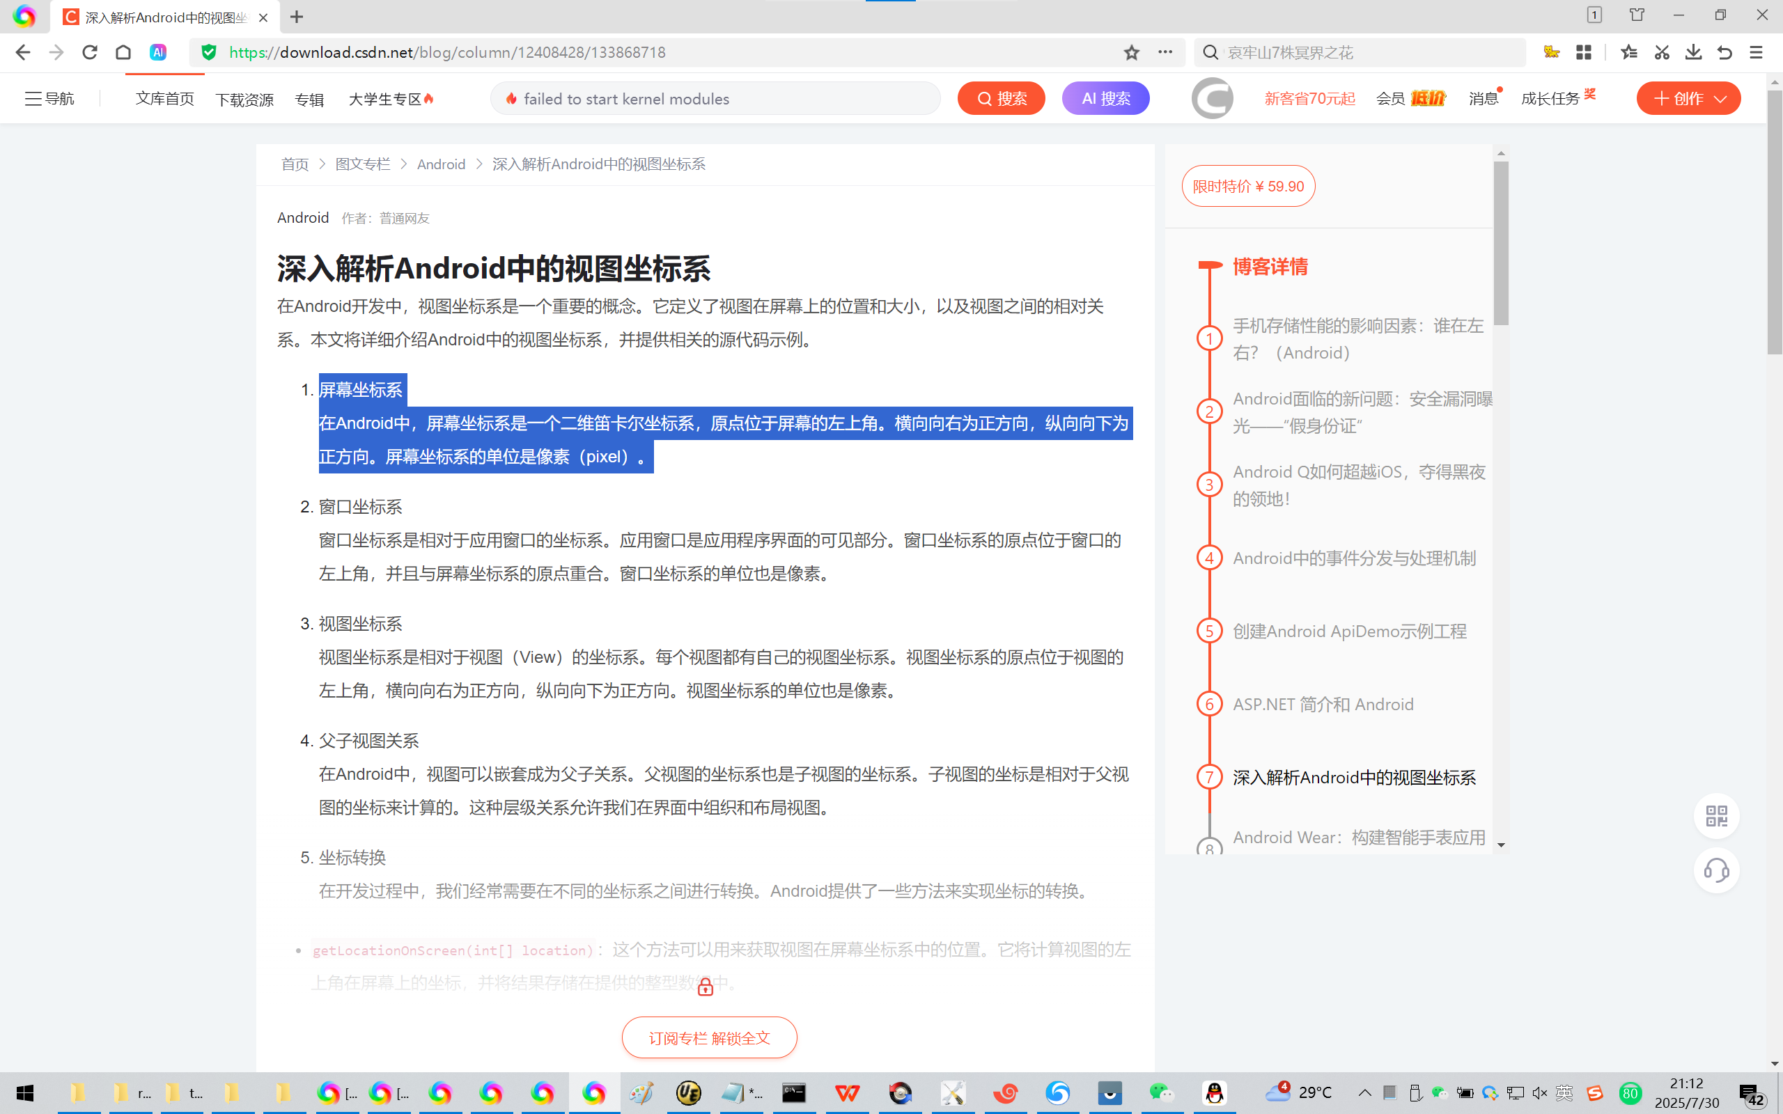Open article 1 手机存储性能的影响因素

click(x=1358, y=339)
